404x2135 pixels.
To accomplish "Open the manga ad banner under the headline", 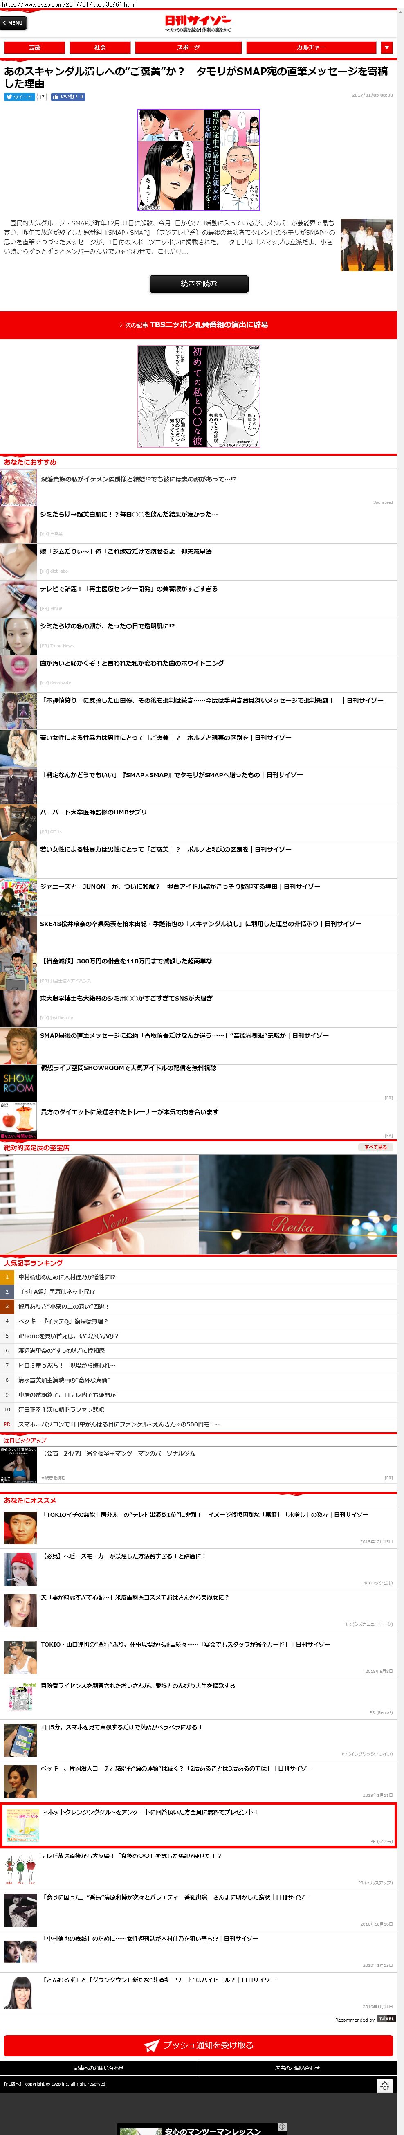I will 199,160.
